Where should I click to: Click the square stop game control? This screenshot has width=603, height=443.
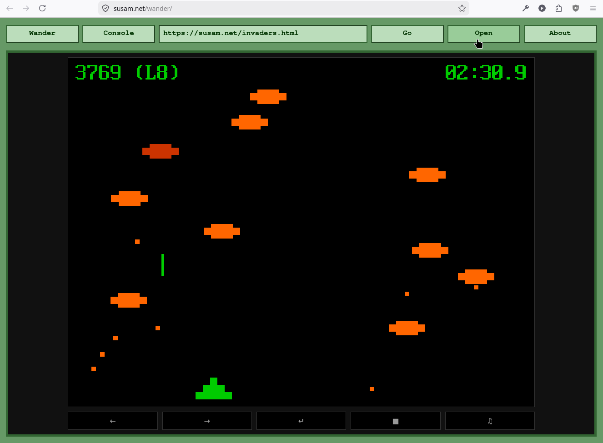[x=396, y=421]
